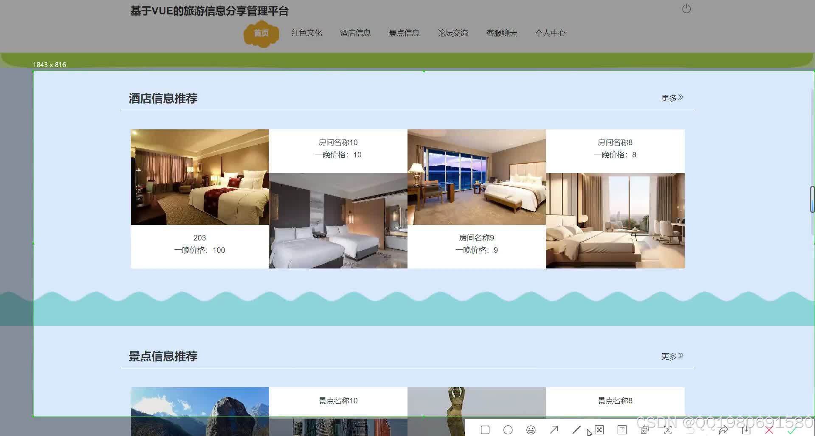Enable the mosaic blur tool
Viewport: 815px width, 436px height.
599,430
